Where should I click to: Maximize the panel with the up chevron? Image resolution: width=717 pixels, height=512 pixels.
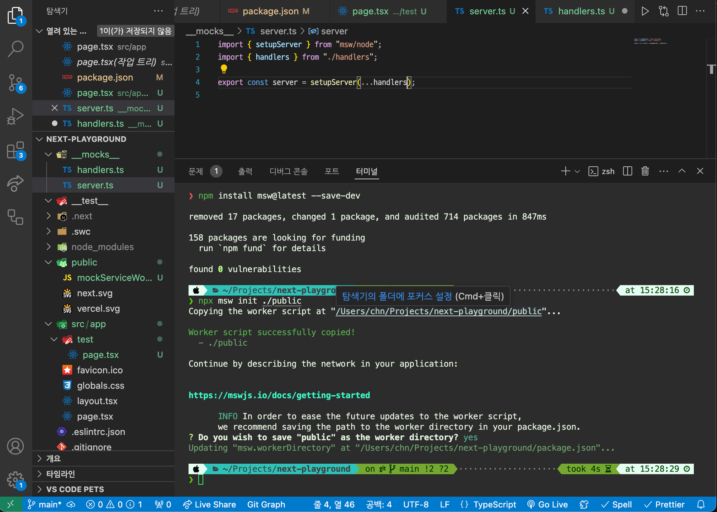(682, 171)
